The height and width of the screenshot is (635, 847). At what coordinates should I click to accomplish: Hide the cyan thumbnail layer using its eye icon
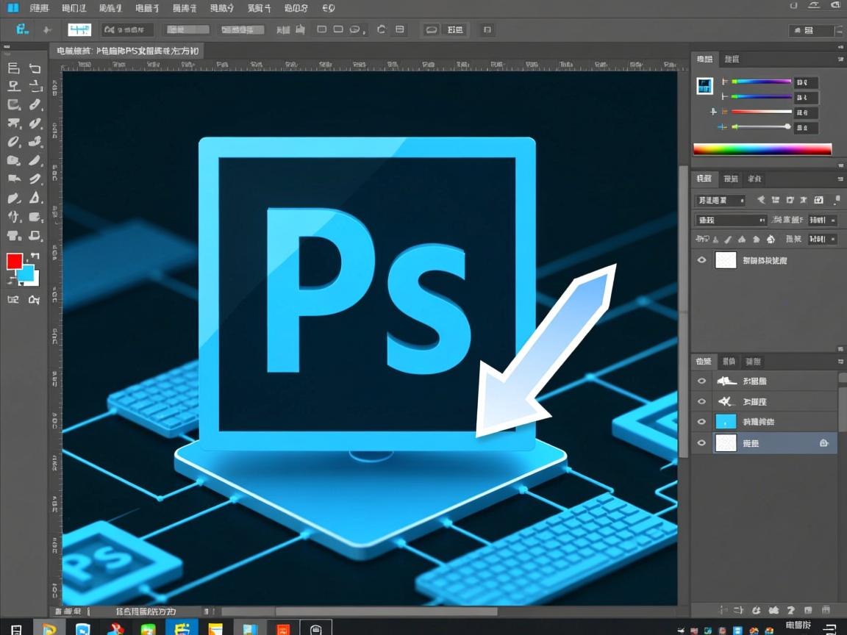pyautogui.click(x=701, y=422)
